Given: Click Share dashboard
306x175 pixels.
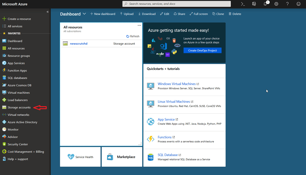Looking at the screenshot, I should pos(179,14).
